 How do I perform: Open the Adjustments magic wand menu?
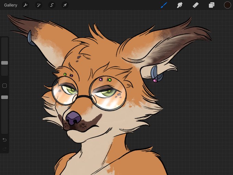click(x=39, y=5)
